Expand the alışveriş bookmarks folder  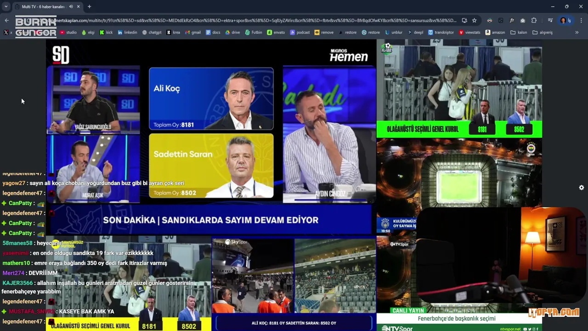[x=543, y=33]
